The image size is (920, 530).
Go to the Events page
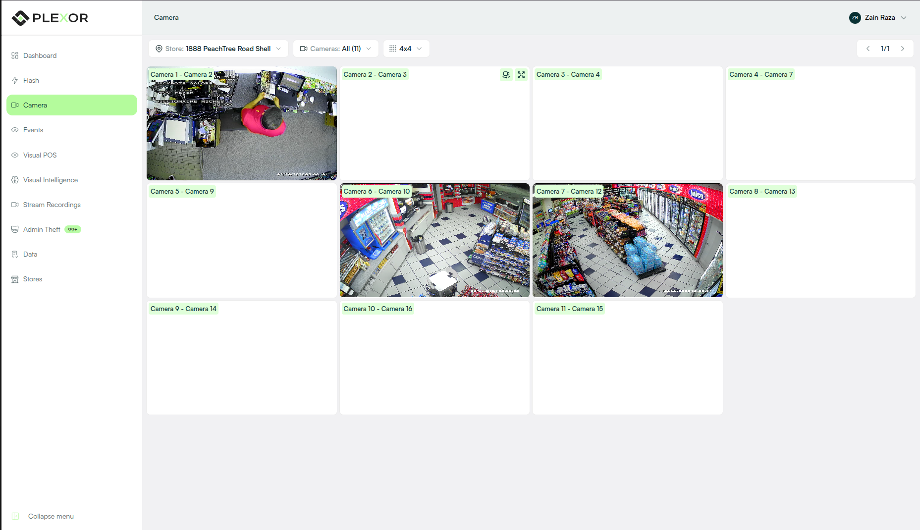(72, 130)
